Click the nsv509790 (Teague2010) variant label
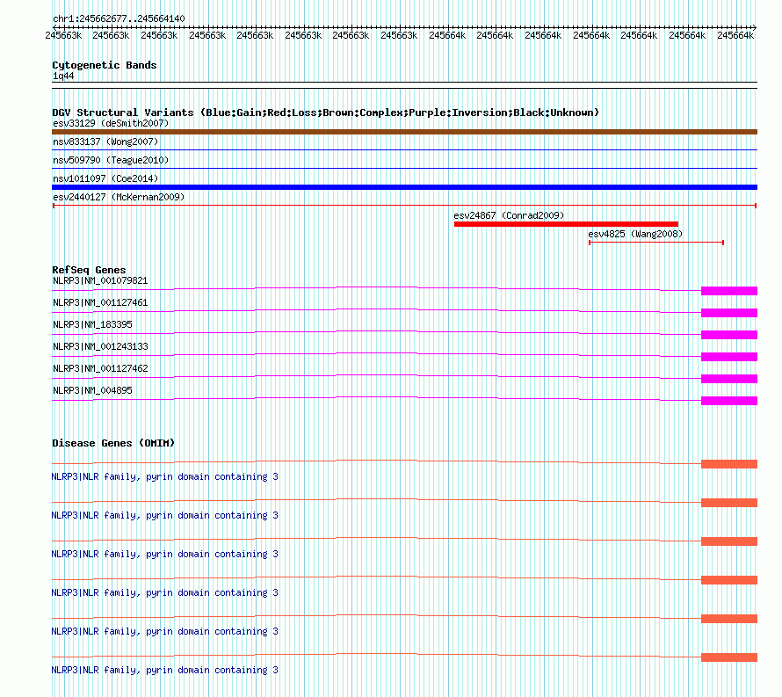The width and height of the screenshot is (782, 697). tap(111, 160)
